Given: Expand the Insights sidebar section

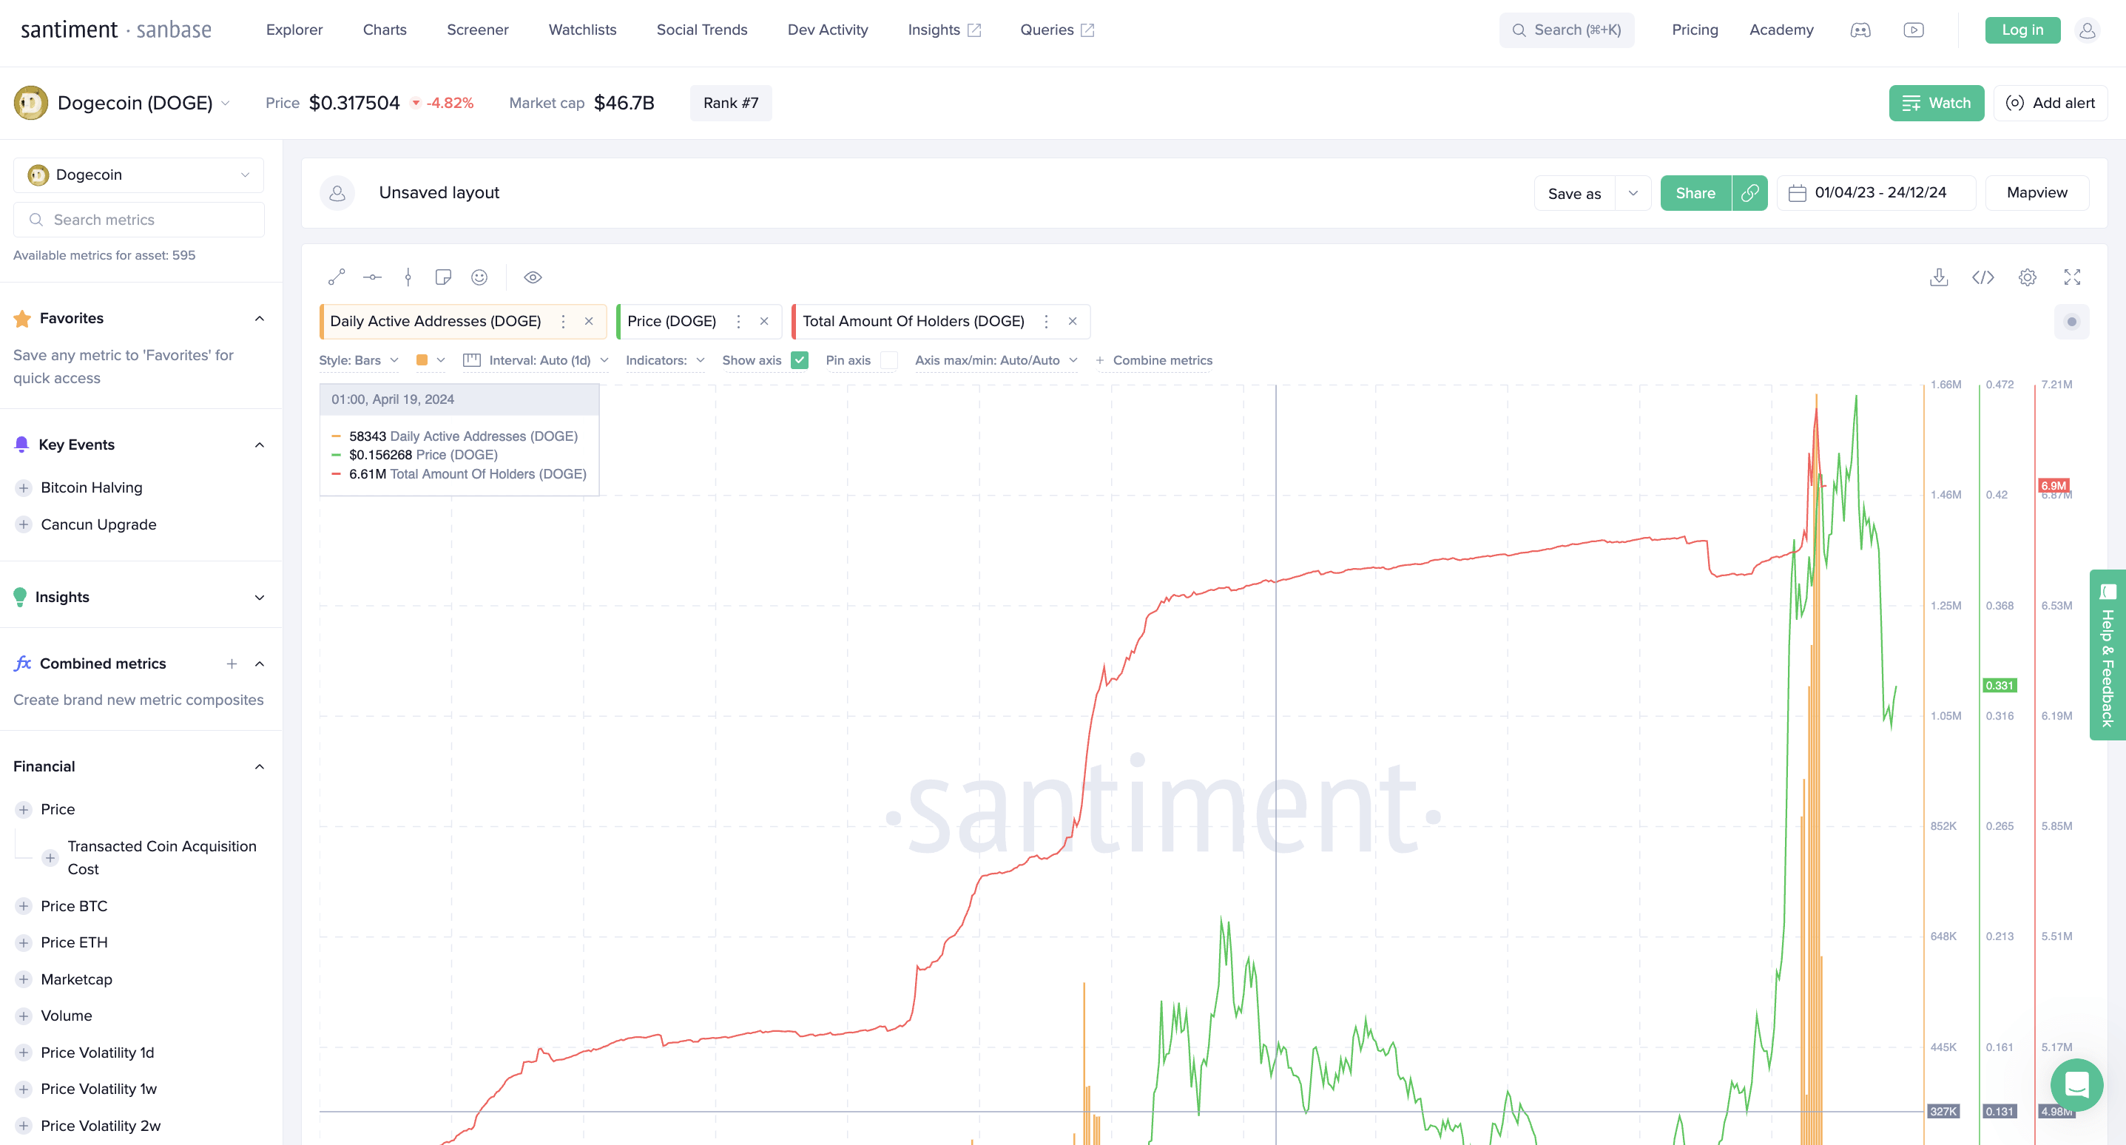Looking at the screenshot, I should point(259,598).
